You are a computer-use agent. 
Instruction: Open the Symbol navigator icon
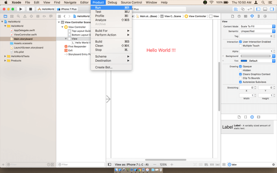click(x=12, y=16)
